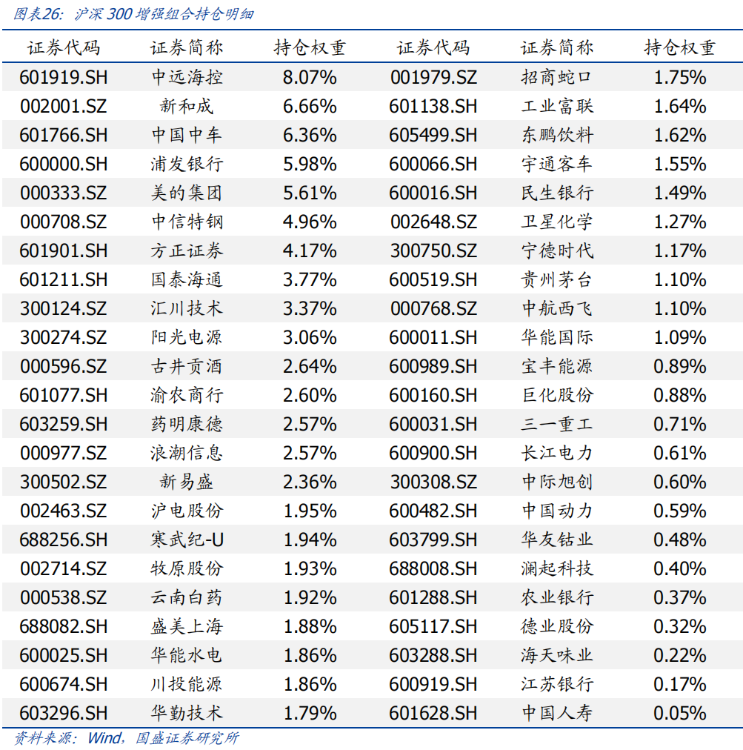Select stock code 605499.SH
Viewport: 743px width, 750px height.
point(433,136)
